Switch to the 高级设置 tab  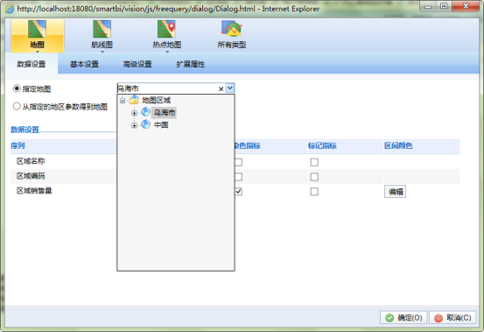137,64
